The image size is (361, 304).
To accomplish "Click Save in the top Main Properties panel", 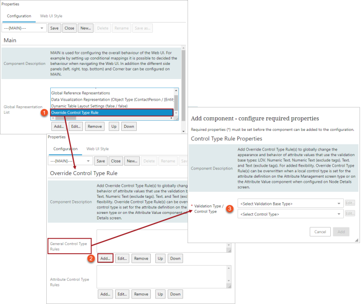I will click(x=54, y=28).
